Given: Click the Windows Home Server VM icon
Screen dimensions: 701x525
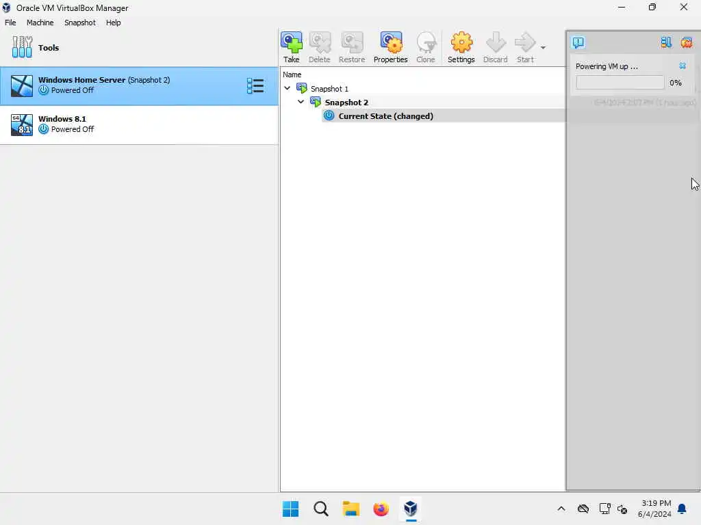Looking at the screenshot, I should pyautogui.click(x=21, y=85).
